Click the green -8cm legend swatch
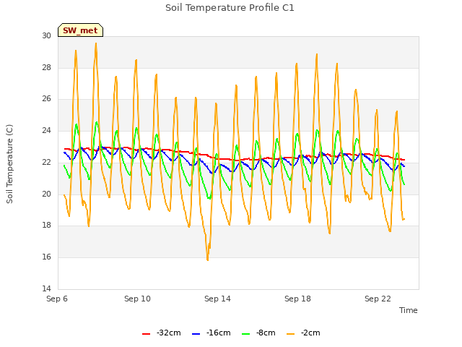 245,334
